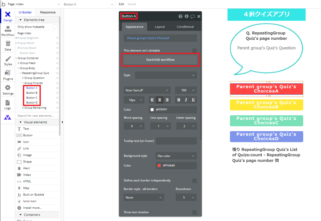Click the white #FFFFFF font color swatch
Viewport: 321px width, 221px height.
point(152,110)
